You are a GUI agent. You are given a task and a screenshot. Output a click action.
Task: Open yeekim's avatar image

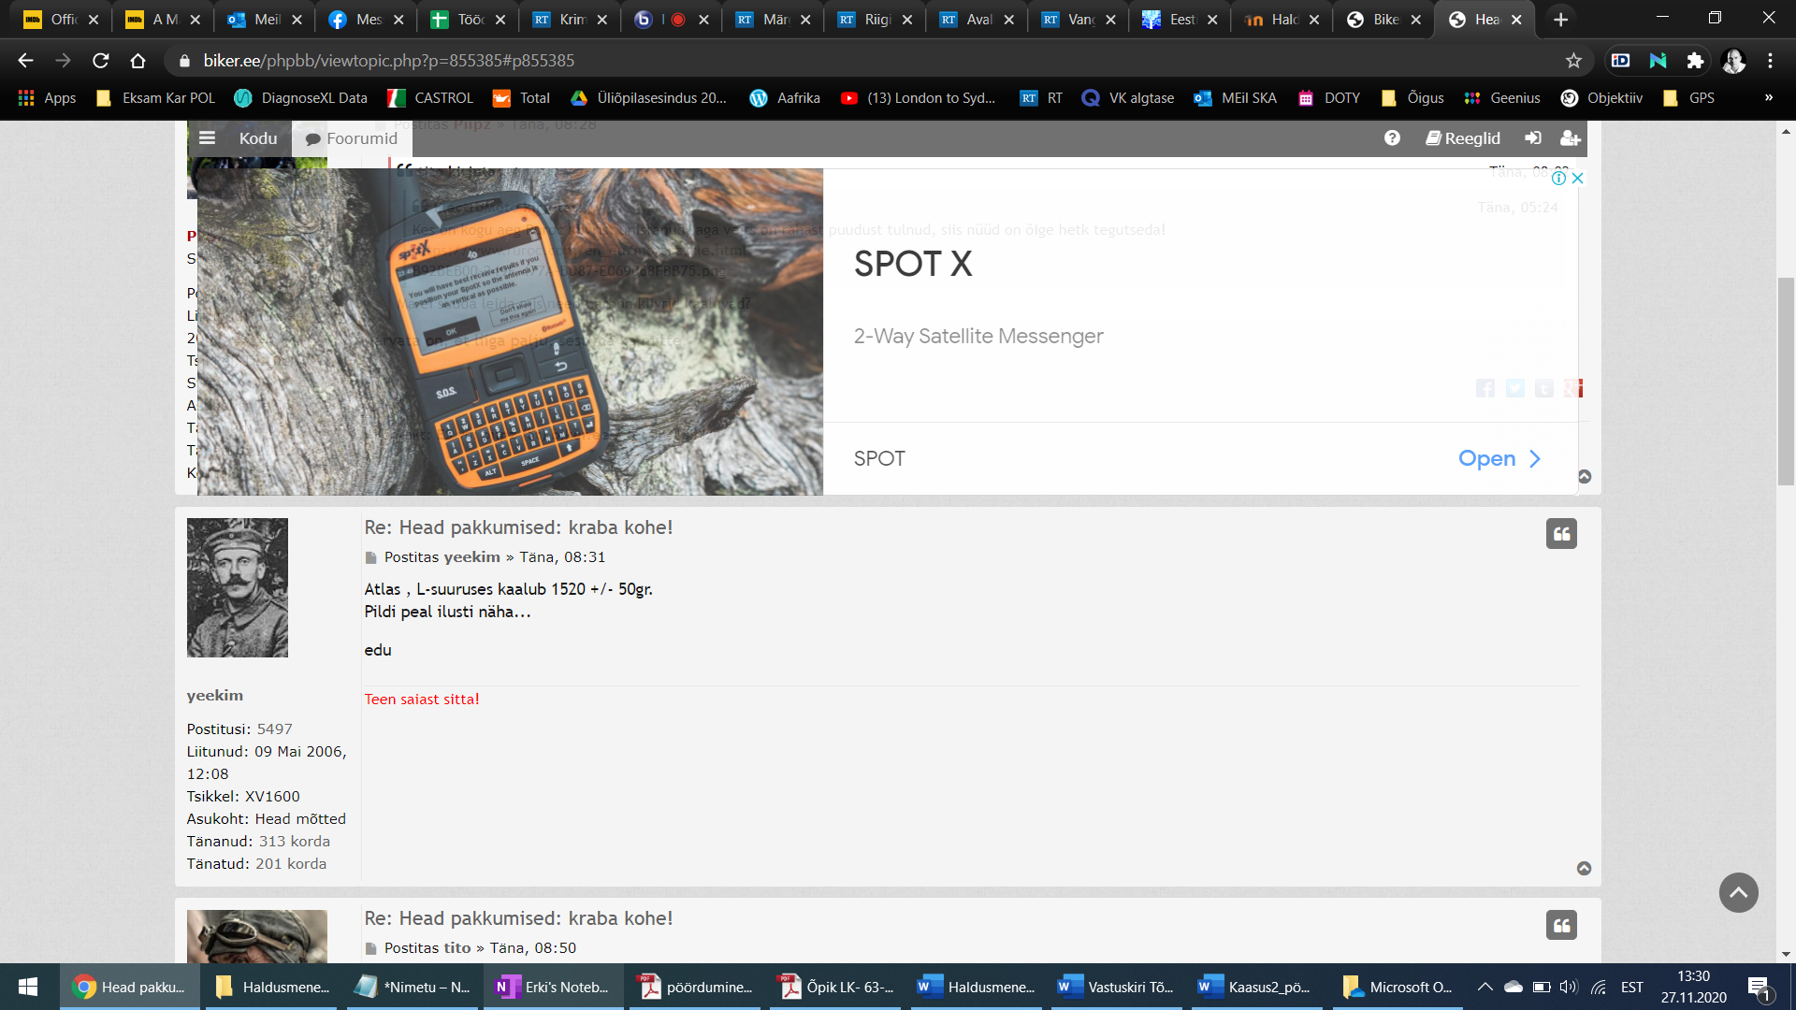click(238, 587)
